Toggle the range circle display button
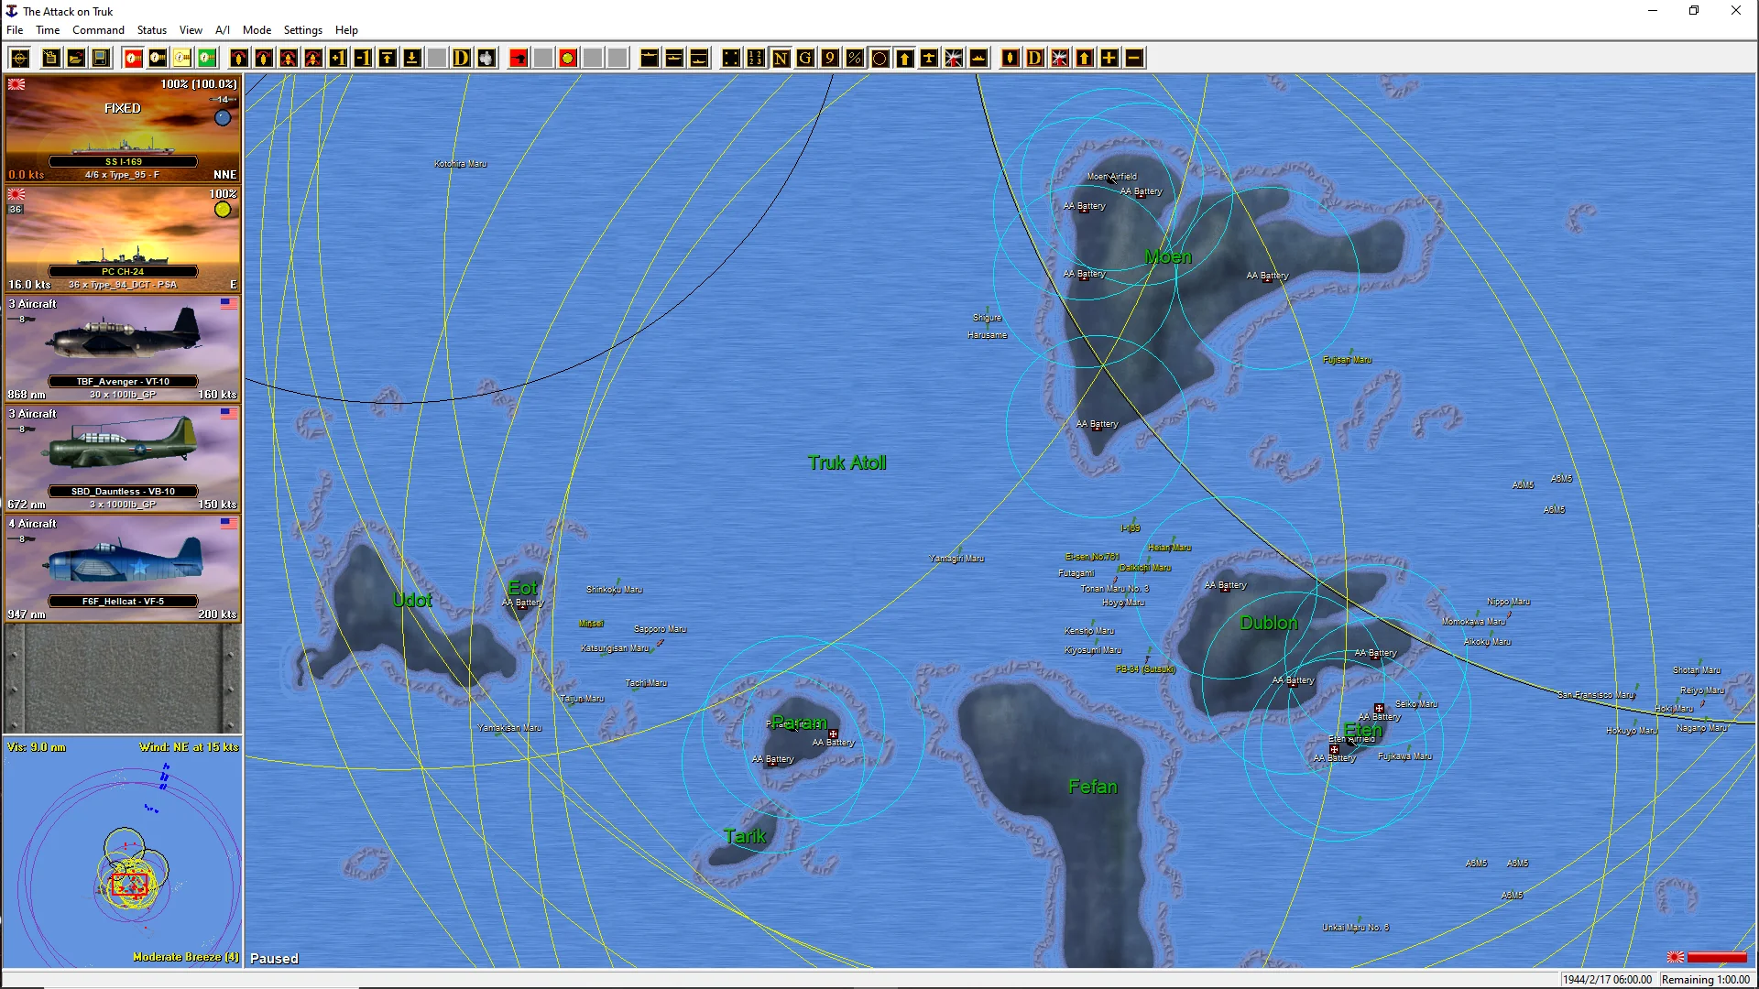This screenshot has height=989, width=1759. (879, 59)
